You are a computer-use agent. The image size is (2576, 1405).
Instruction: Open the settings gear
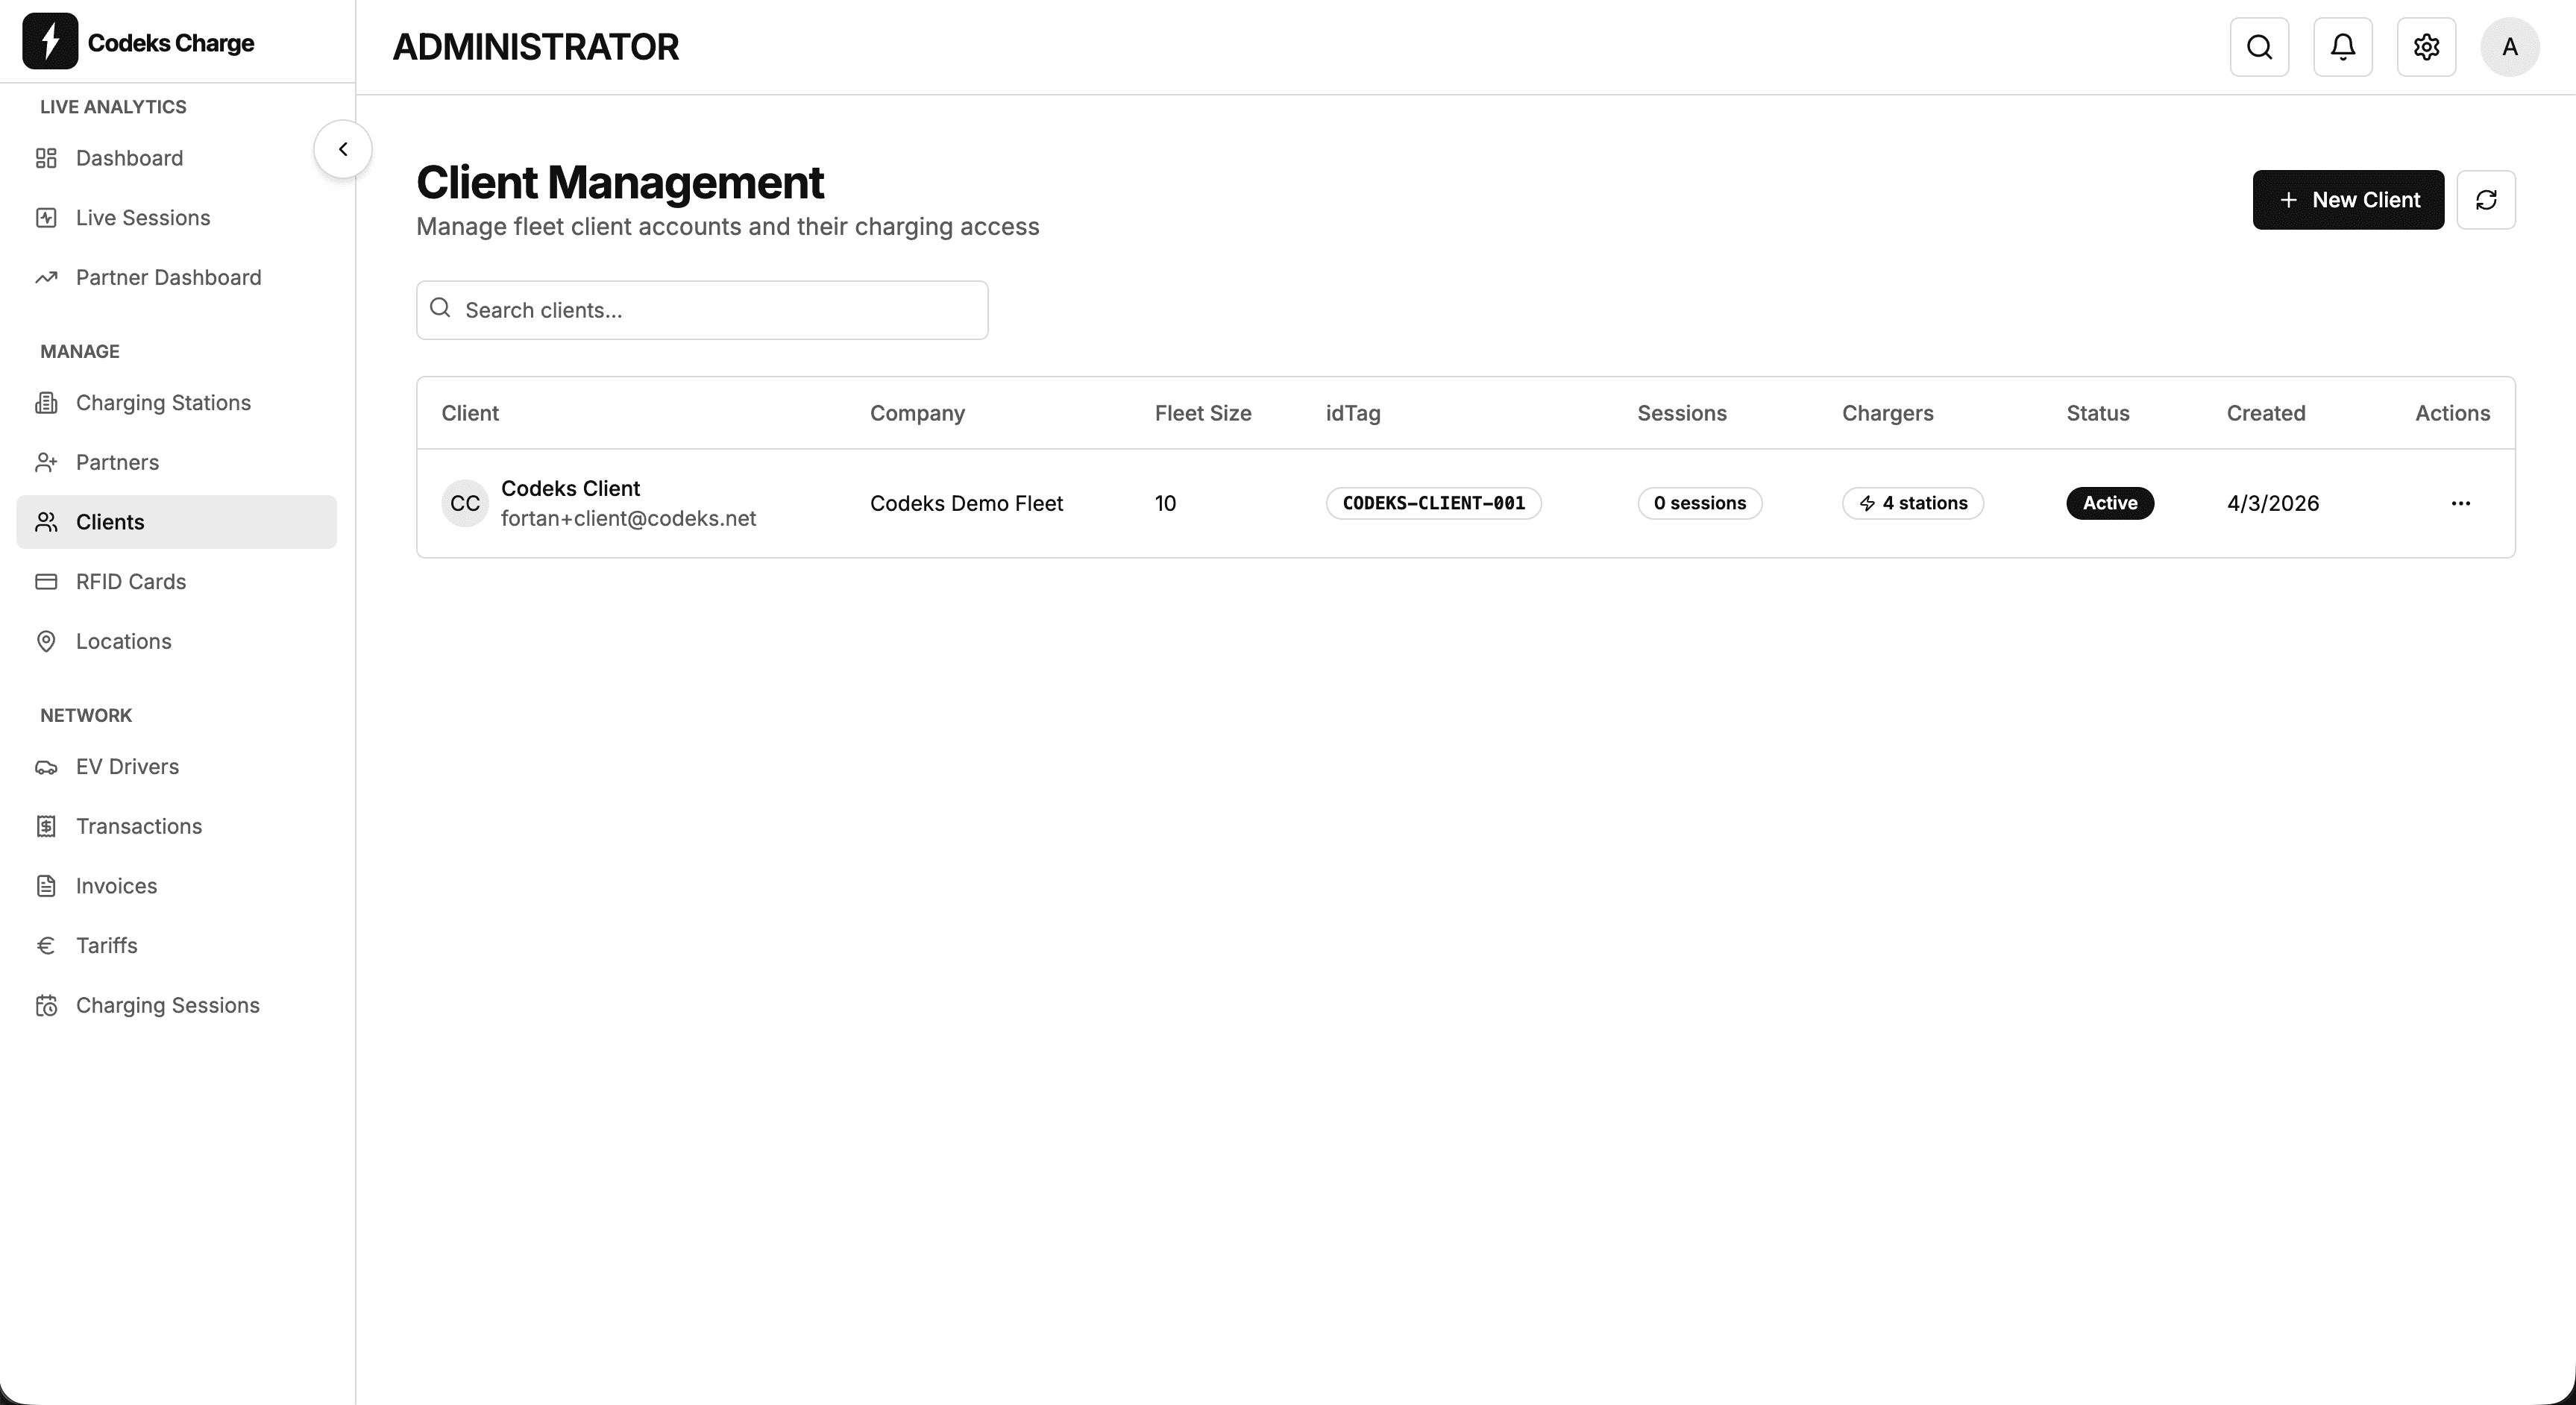[x=2426, y=46]
